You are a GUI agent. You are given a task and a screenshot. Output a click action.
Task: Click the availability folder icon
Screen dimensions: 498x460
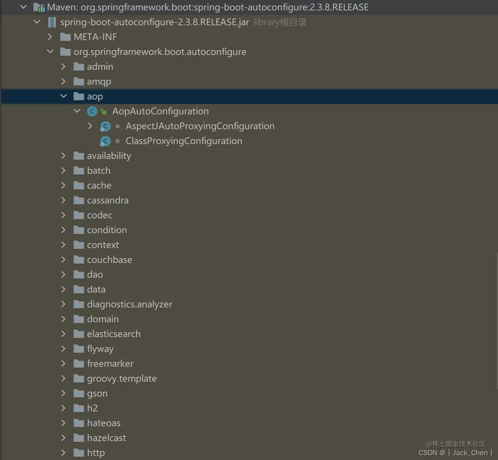79,156
